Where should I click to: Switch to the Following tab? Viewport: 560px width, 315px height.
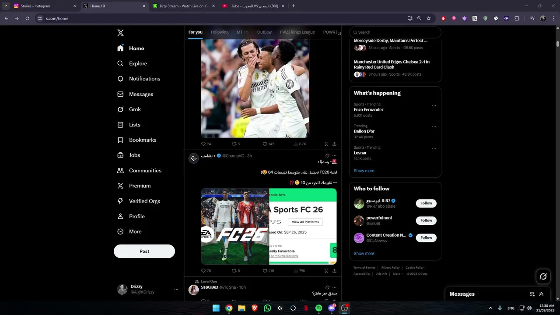[x=220, y=32]
